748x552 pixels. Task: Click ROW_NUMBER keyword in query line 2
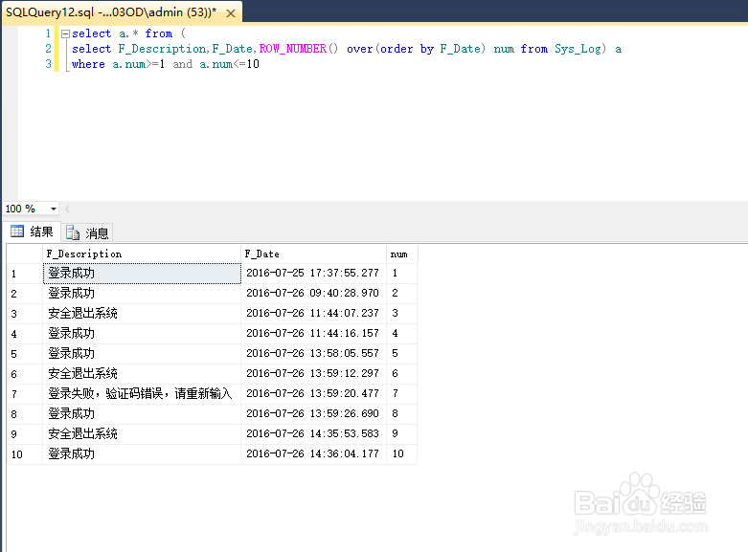(293, 49)
